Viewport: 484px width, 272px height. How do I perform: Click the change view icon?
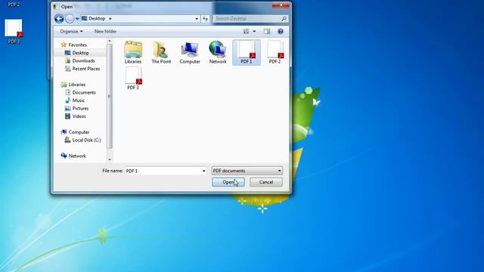[x=246, y=32]
